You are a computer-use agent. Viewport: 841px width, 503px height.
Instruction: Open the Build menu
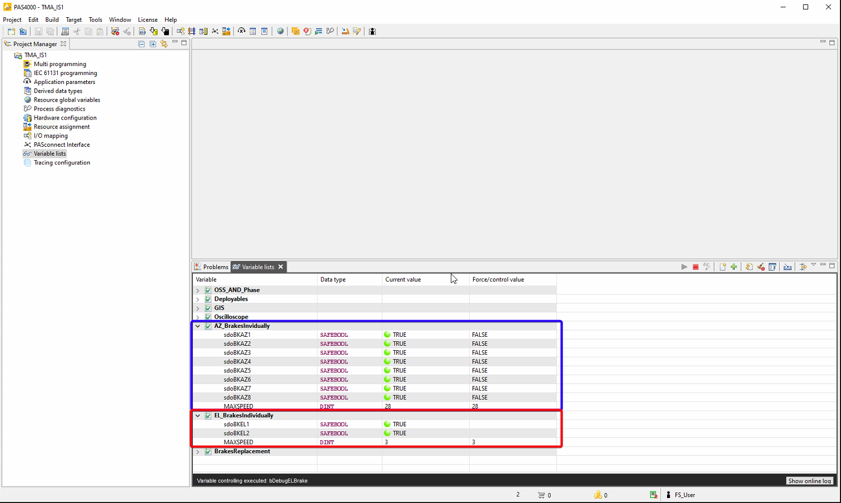tap(52, 19)
